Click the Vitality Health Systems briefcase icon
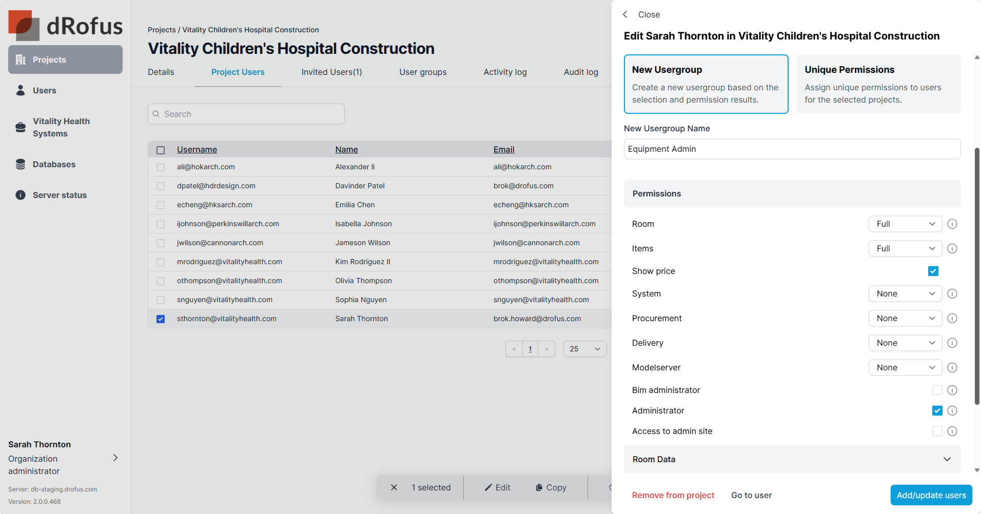Screen dimensions: 981x514 pos(21,127)
